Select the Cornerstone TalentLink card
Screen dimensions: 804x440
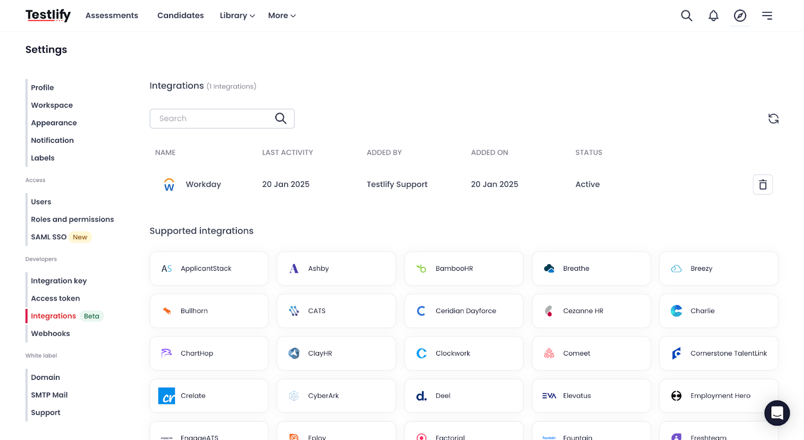[719, 354]
